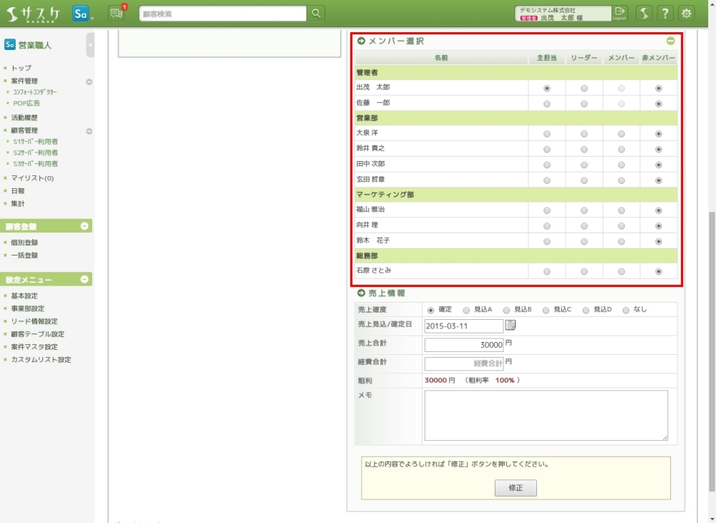
Task: Collapse the 顧客登録 sidebar section
Action: pyautogui.click(x=84, y=226)
